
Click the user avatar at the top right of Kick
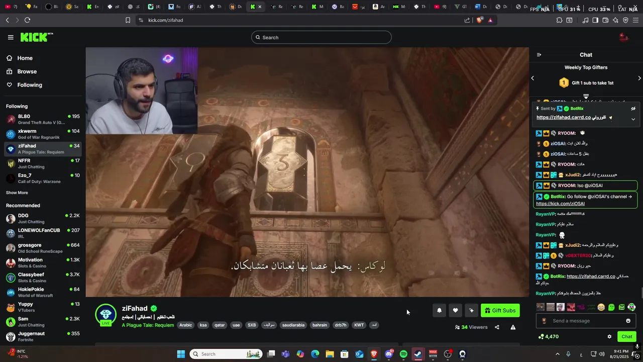[623, 37]
